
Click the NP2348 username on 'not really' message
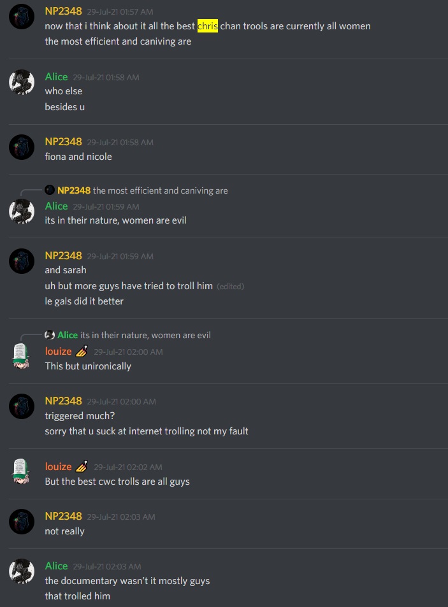tap(64, 516)
